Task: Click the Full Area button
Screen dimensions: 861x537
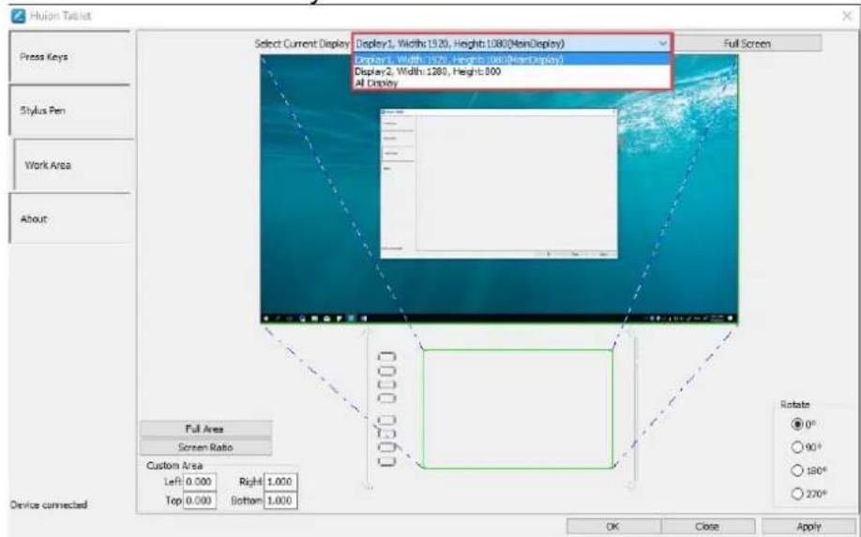Action: point(205,429)
